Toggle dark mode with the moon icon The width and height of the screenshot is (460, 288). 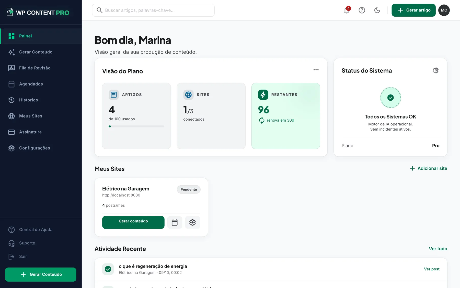coord(377,10)
